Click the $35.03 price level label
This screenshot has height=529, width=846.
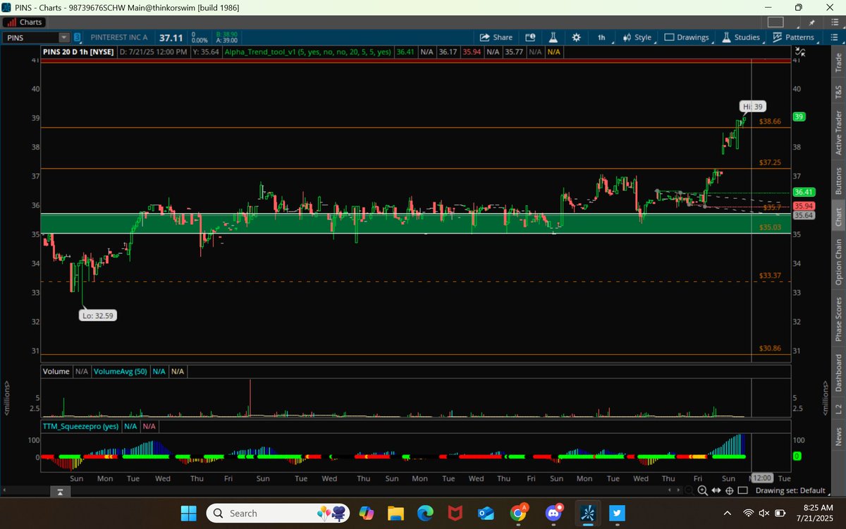(x=770, y=227)
